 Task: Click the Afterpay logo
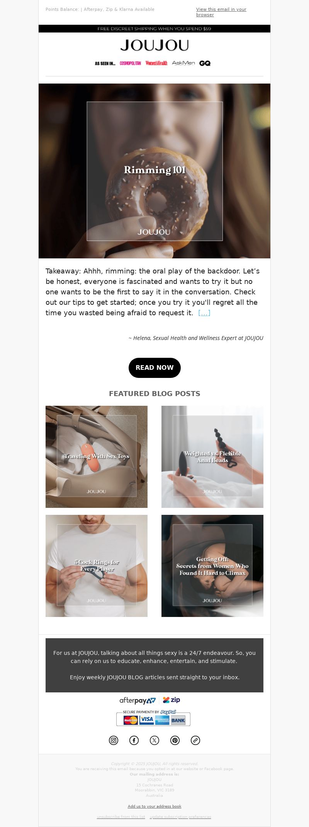(138, 700)
